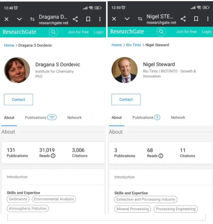Switch to Network tab on Nigel Steward profile
Image resolution: width=213 pixels, height=224 pixels.
[x=178, y=117]
